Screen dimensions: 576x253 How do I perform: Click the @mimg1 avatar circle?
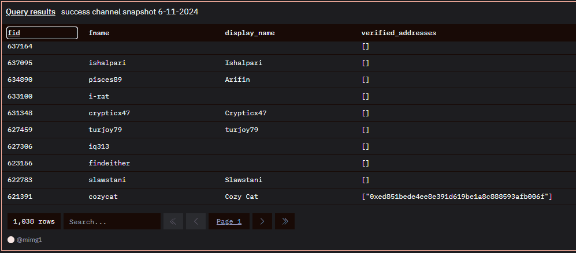11,240
